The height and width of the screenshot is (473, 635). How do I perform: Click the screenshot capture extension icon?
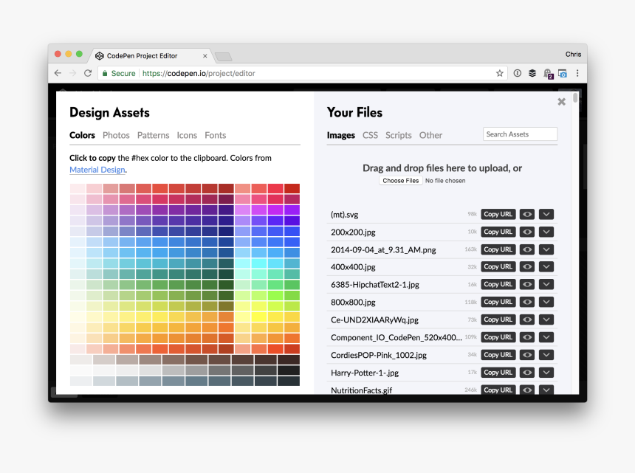point(562,73)
